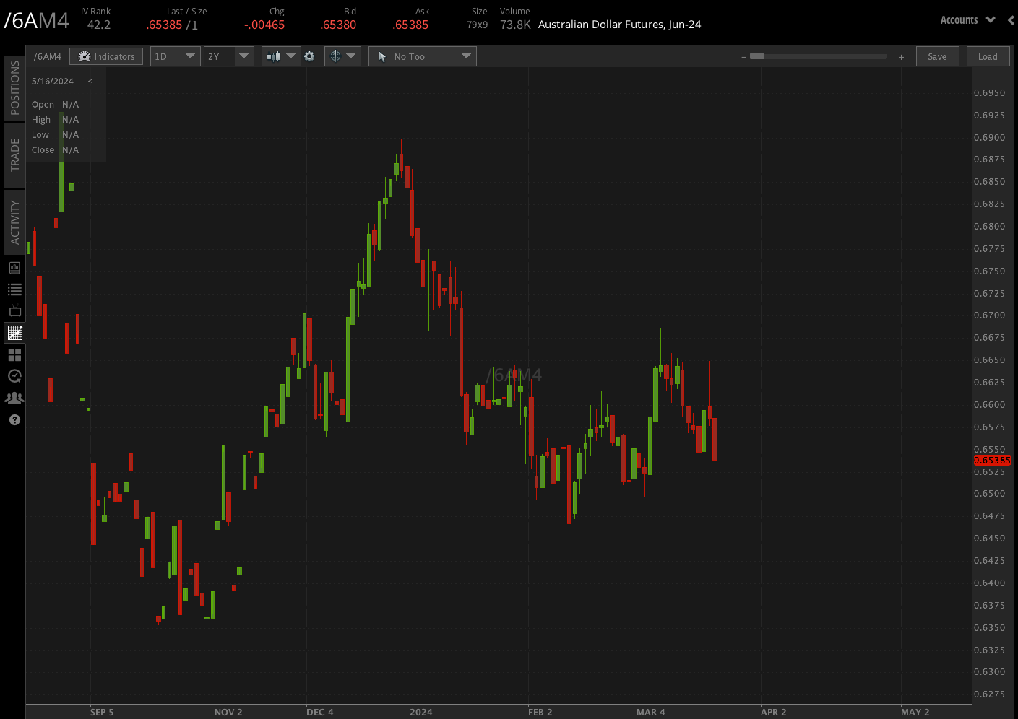1018x719 pixels.
Task: Click the crosshair cursor icon
Action: [x=337, y=56]
